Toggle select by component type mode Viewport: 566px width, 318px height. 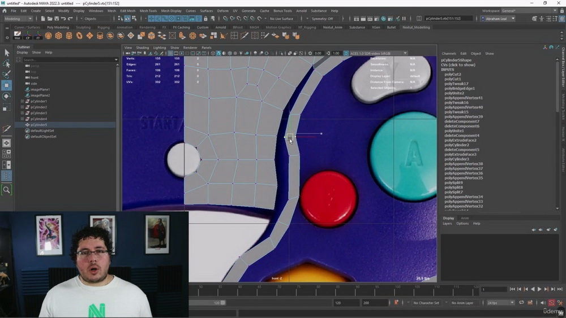[x=134, y=19]
